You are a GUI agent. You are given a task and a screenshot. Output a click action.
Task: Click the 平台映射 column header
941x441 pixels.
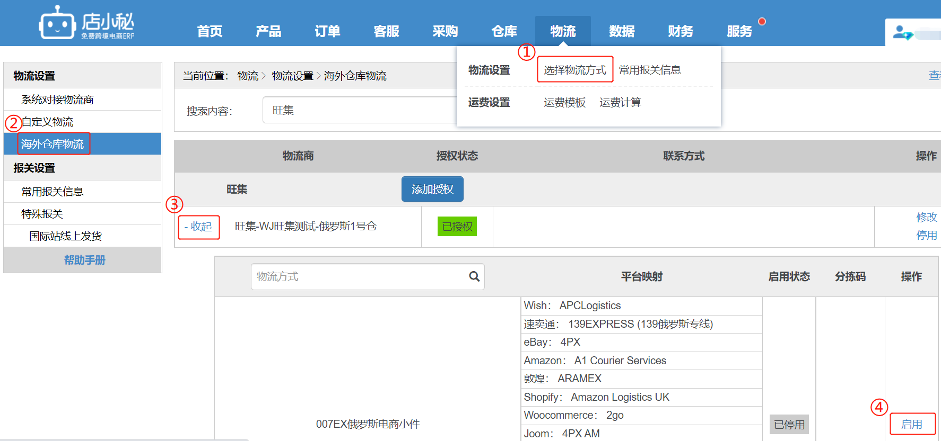[x=642, y=276]
